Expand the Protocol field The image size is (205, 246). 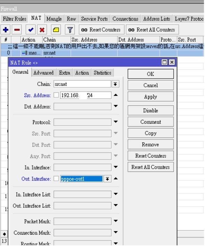pos(116,122)
